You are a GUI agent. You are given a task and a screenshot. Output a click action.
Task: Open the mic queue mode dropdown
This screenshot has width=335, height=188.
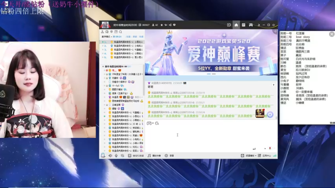107,37
